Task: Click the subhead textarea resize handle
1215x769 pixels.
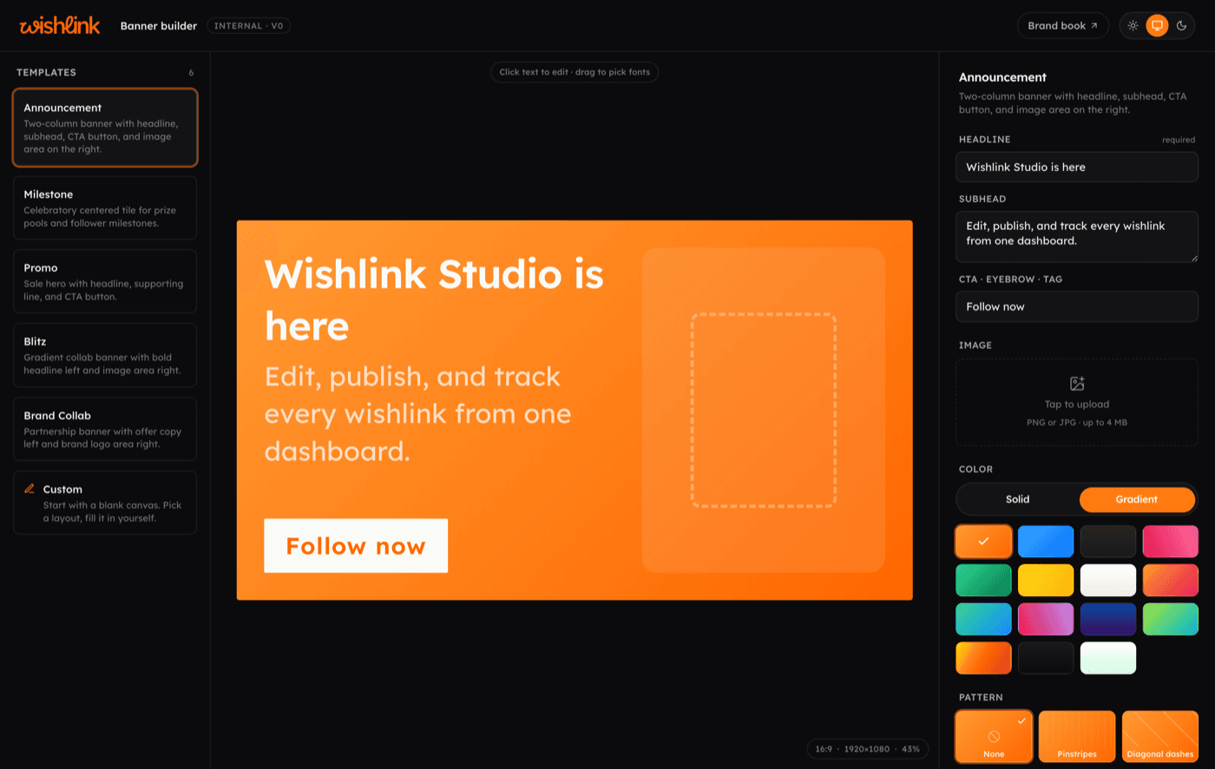Action: [1193, 258]
